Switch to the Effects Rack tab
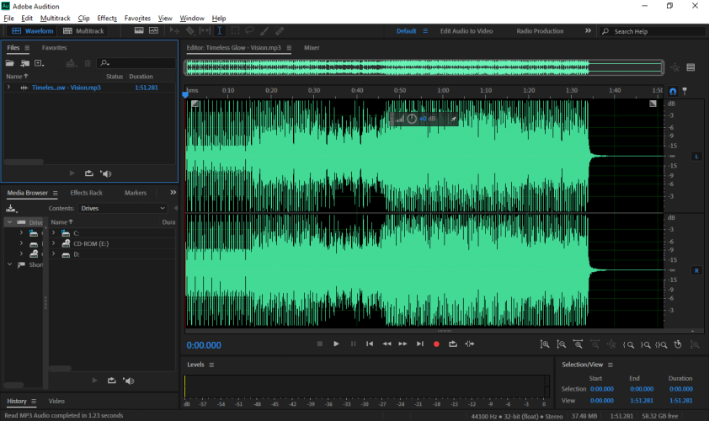 pos(87,193)
